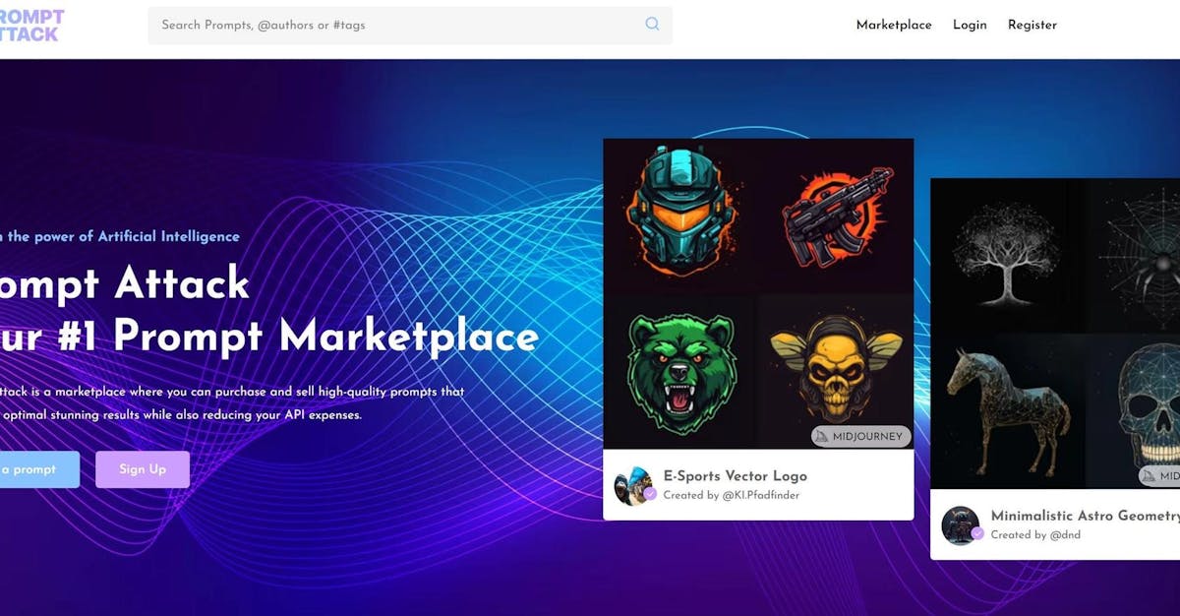Select the green bear logo thumbnail
Image resolution: width=1180 pixels, height=616 pixels.
(x=679, y=372)
